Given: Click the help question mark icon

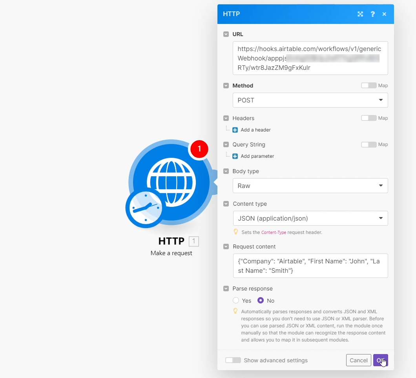Looking at the screenshot, I should point(372,14).
